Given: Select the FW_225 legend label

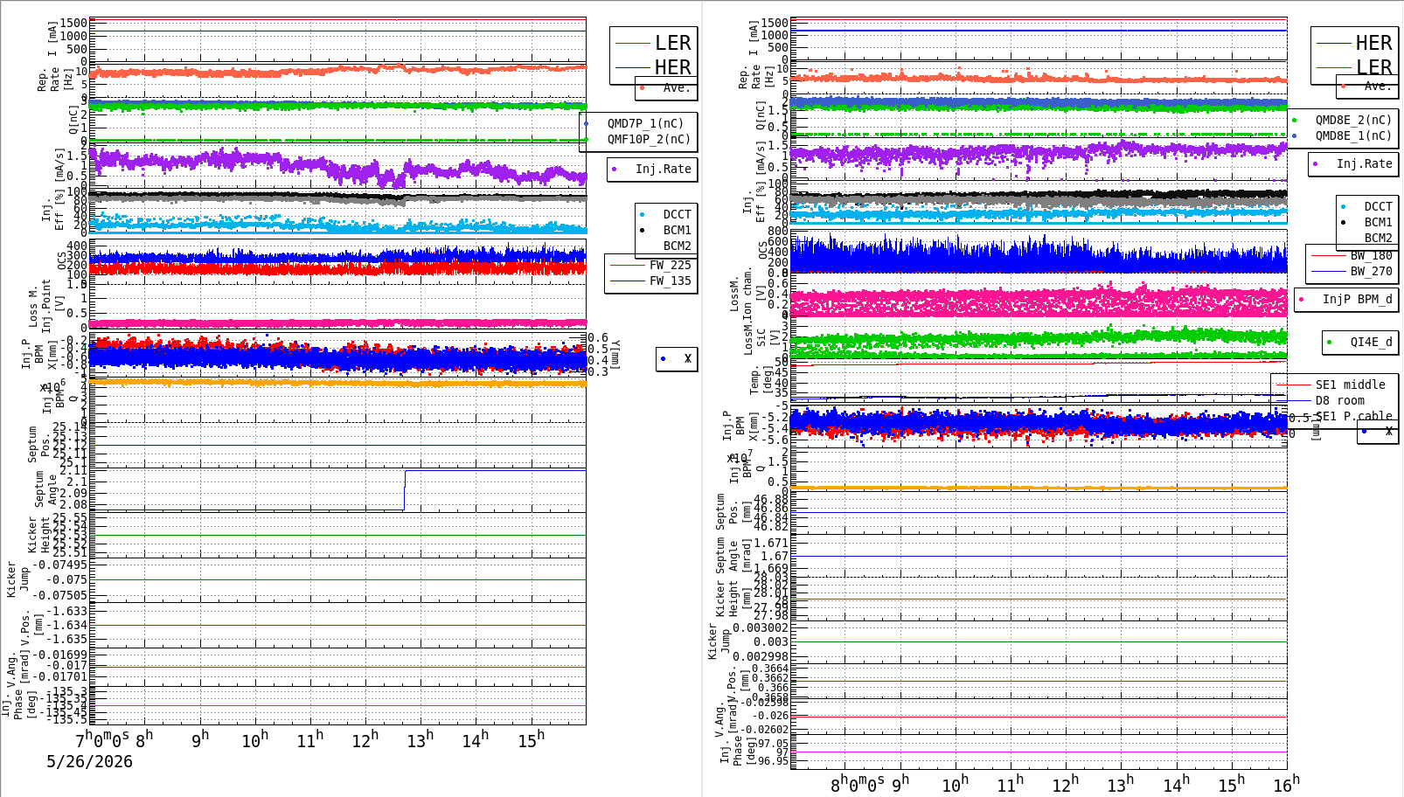Looking at the screenshot, I should (x=670, y=265).
